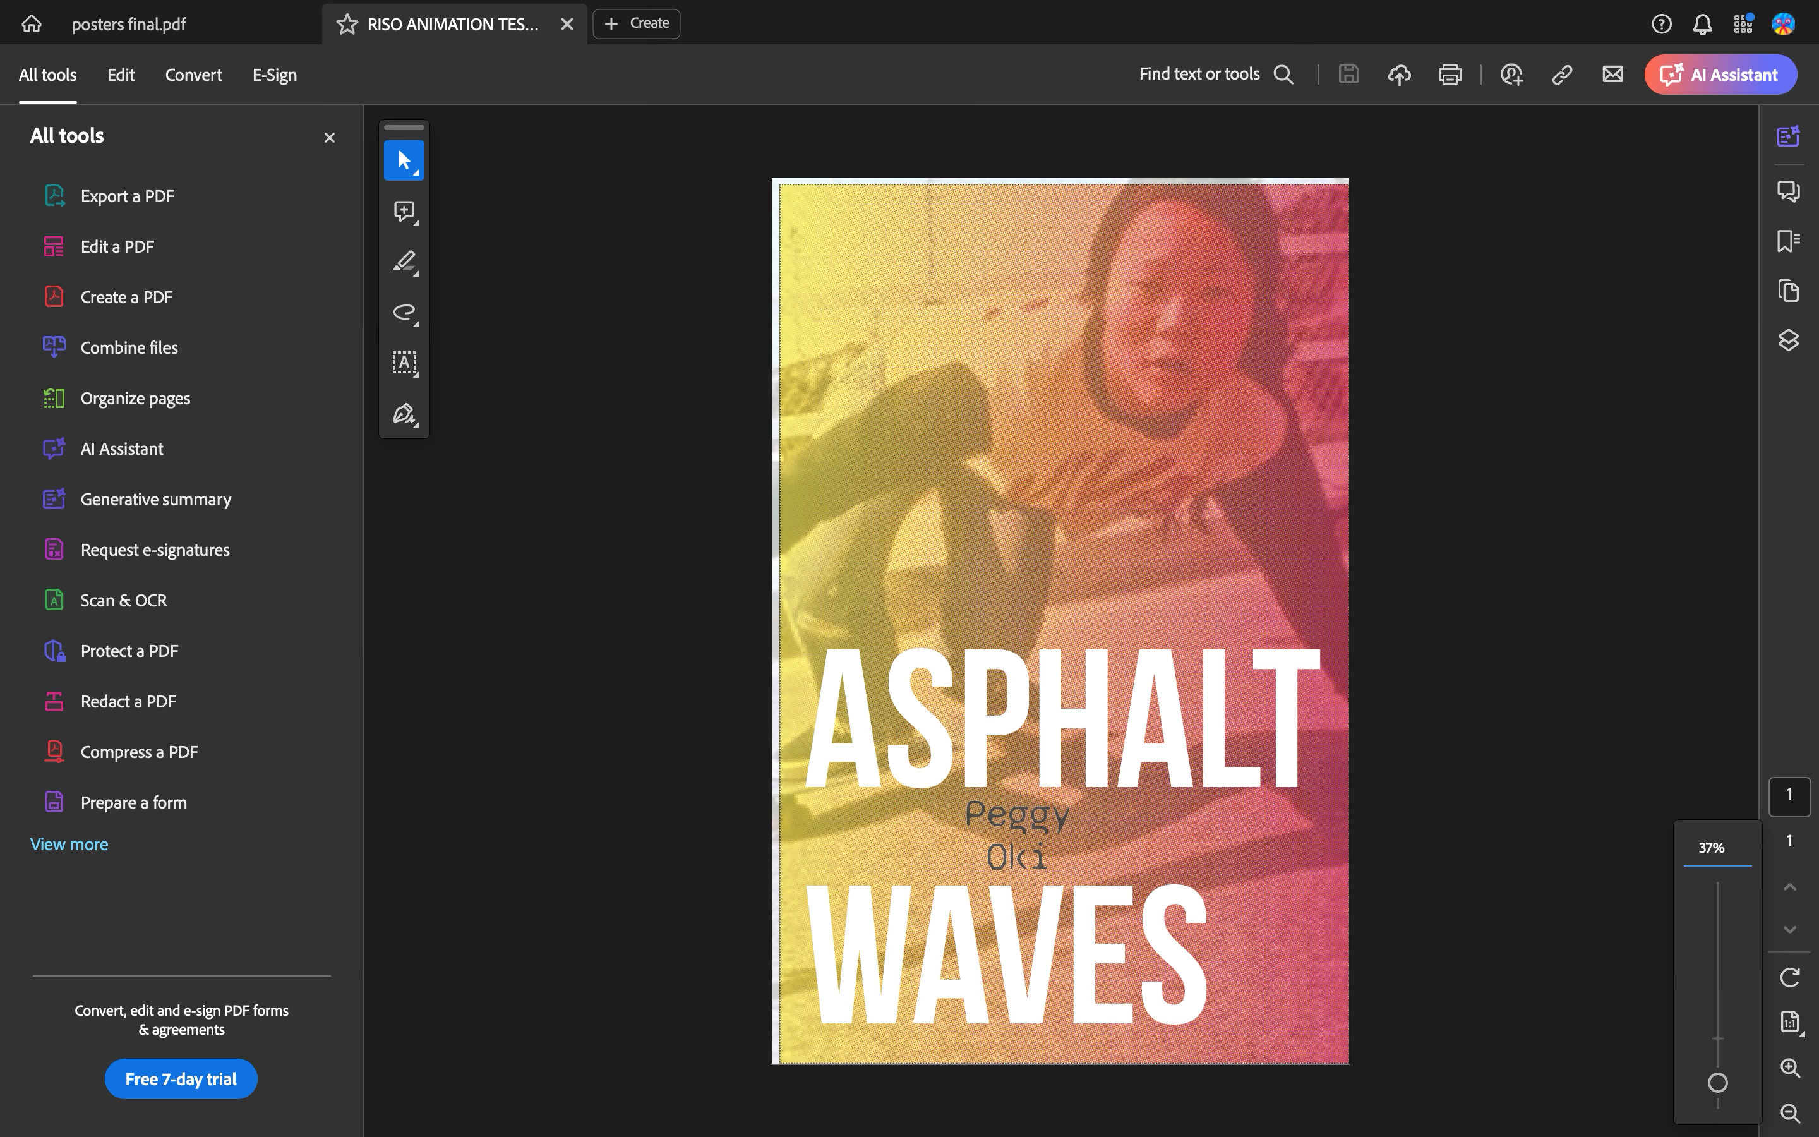Viewport: 1819px width, 1137px height.
Task: Go to next page with down chevron
Action: pyautogui.click(x=1790, y=929)
